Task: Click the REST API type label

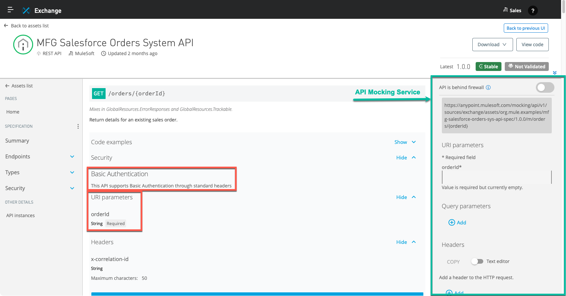Action: click(x=52, y=53)
